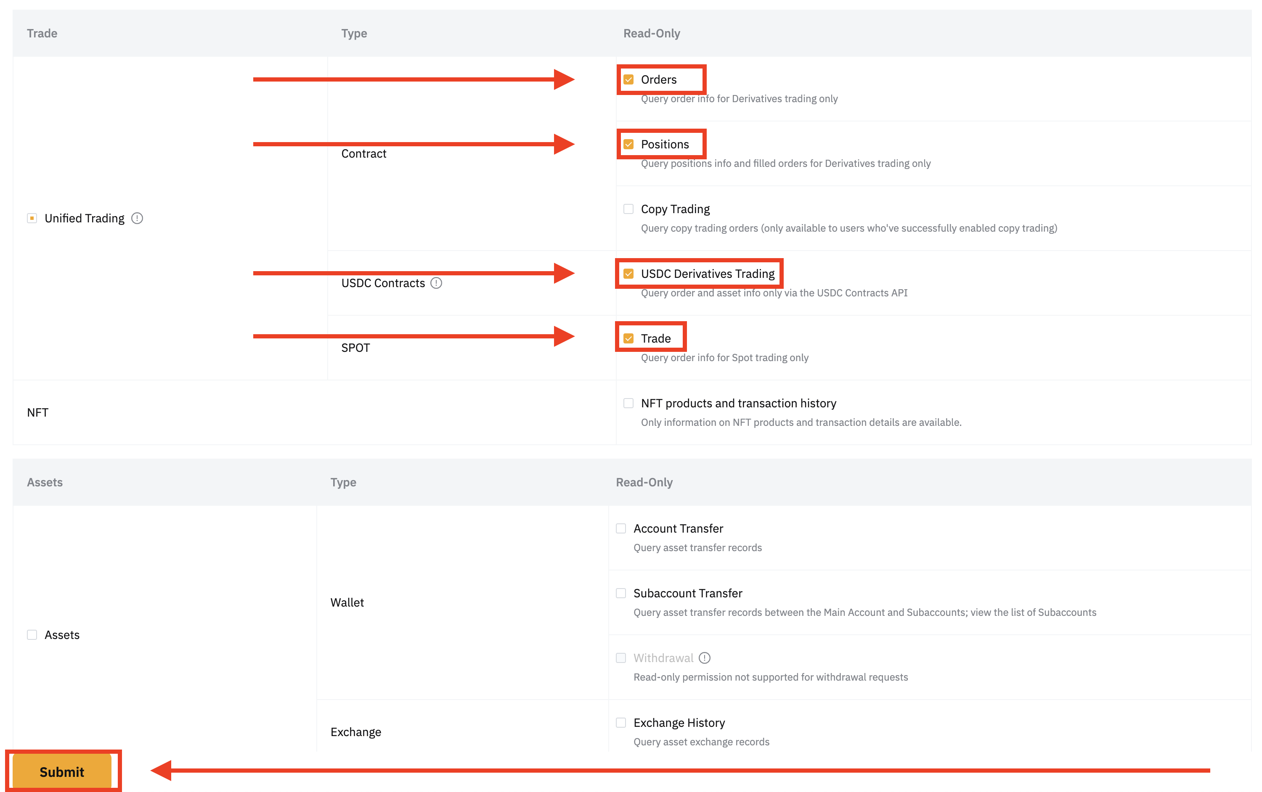The width and height of the screenshot is (1262, 792).
Task: Click the NFT transaction details description
Action: [801, 422]
